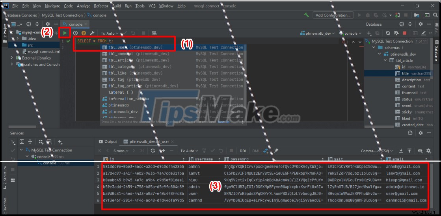The image size is (441, 216).
Task: Toggle the Project tool window stripe
Action: pyautogui.click(x=5, y=33)
